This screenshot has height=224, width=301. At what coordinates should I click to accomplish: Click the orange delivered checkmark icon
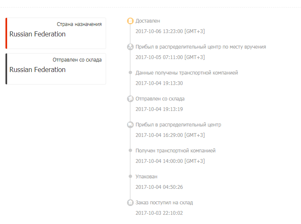(x=130, y=21)
